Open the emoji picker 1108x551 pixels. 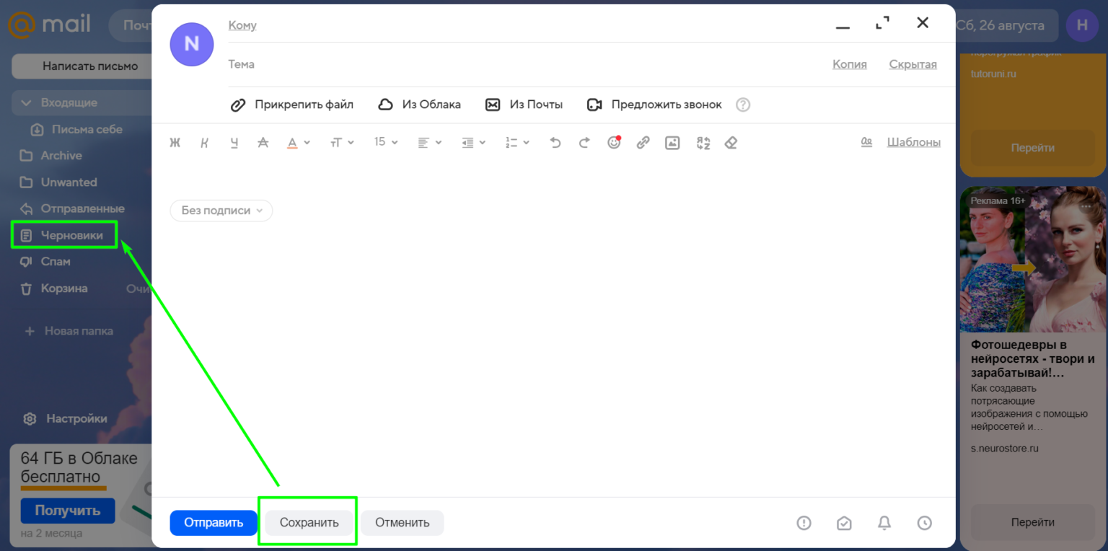point(614,143)
